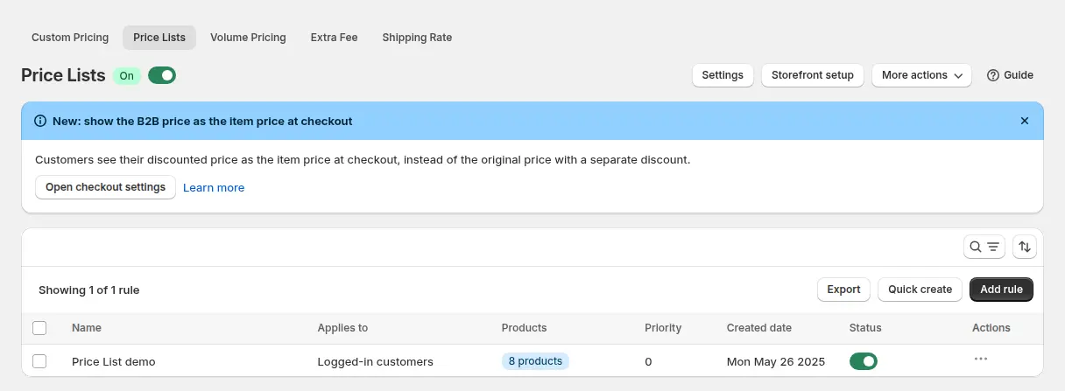Screen dimensions: 1065x391
Task: Open the Shipping Rate tab
Action: pyautogui.click(x=417, y=38)
